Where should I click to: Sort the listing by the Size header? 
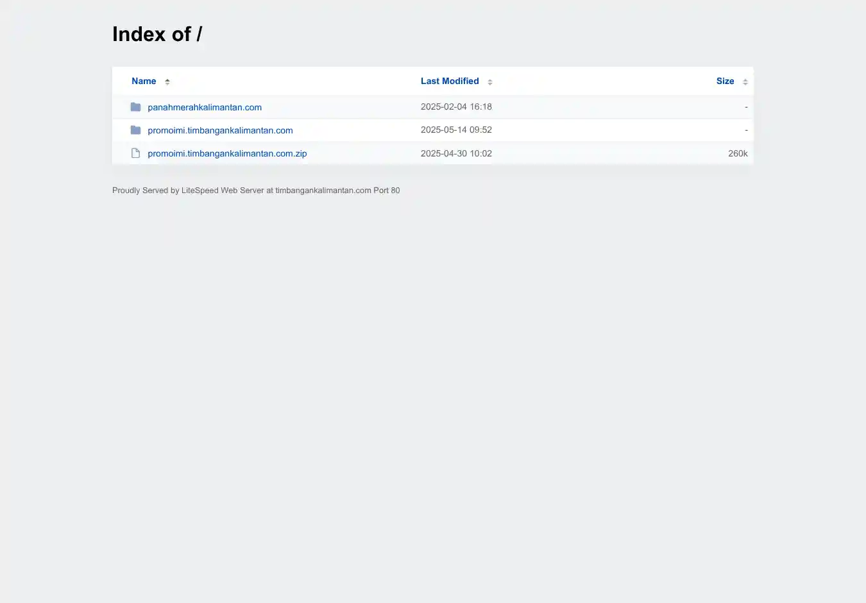pos(725,81)
